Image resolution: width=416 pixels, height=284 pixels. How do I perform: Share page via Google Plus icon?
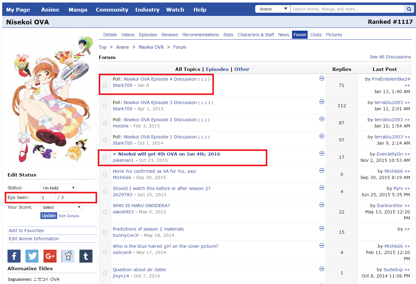coord(50,256)
